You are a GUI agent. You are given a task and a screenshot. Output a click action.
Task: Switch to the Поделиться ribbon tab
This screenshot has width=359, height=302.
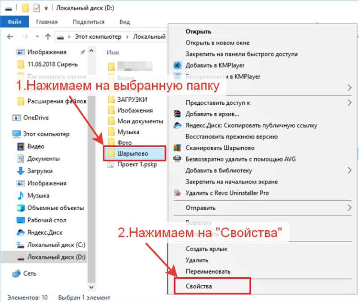[x=89, y=22]
